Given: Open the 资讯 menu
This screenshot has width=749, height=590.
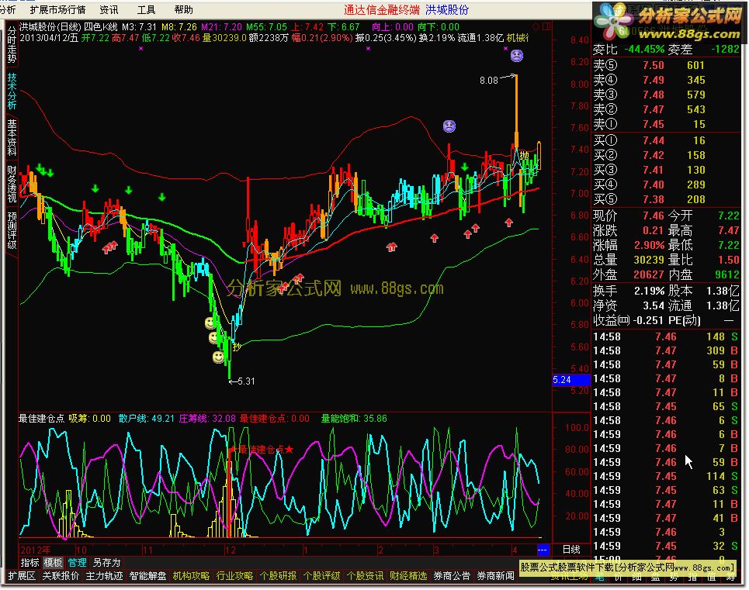Looking at the screenshot, I should point(109,9).
